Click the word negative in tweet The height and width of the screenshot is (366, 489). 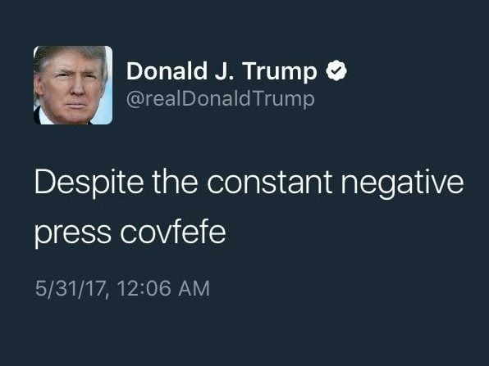point(402,183)
